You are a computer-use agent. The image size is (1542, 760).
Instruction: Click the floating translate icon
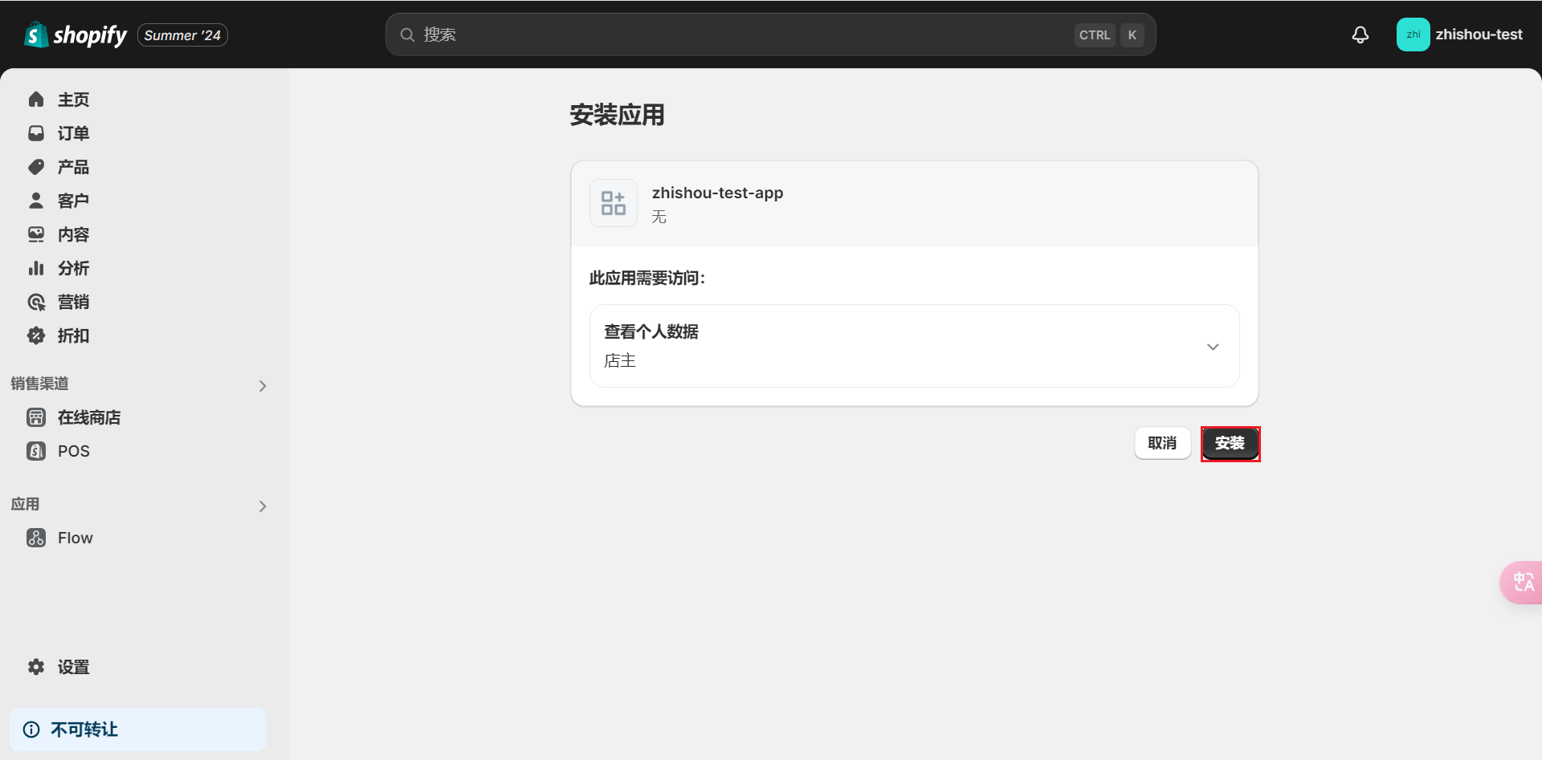(x=1523, y=583)
